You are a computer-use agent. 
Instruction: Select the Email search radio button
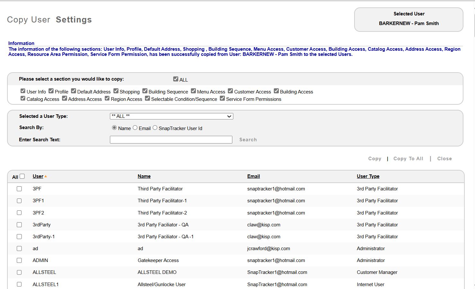135,128
